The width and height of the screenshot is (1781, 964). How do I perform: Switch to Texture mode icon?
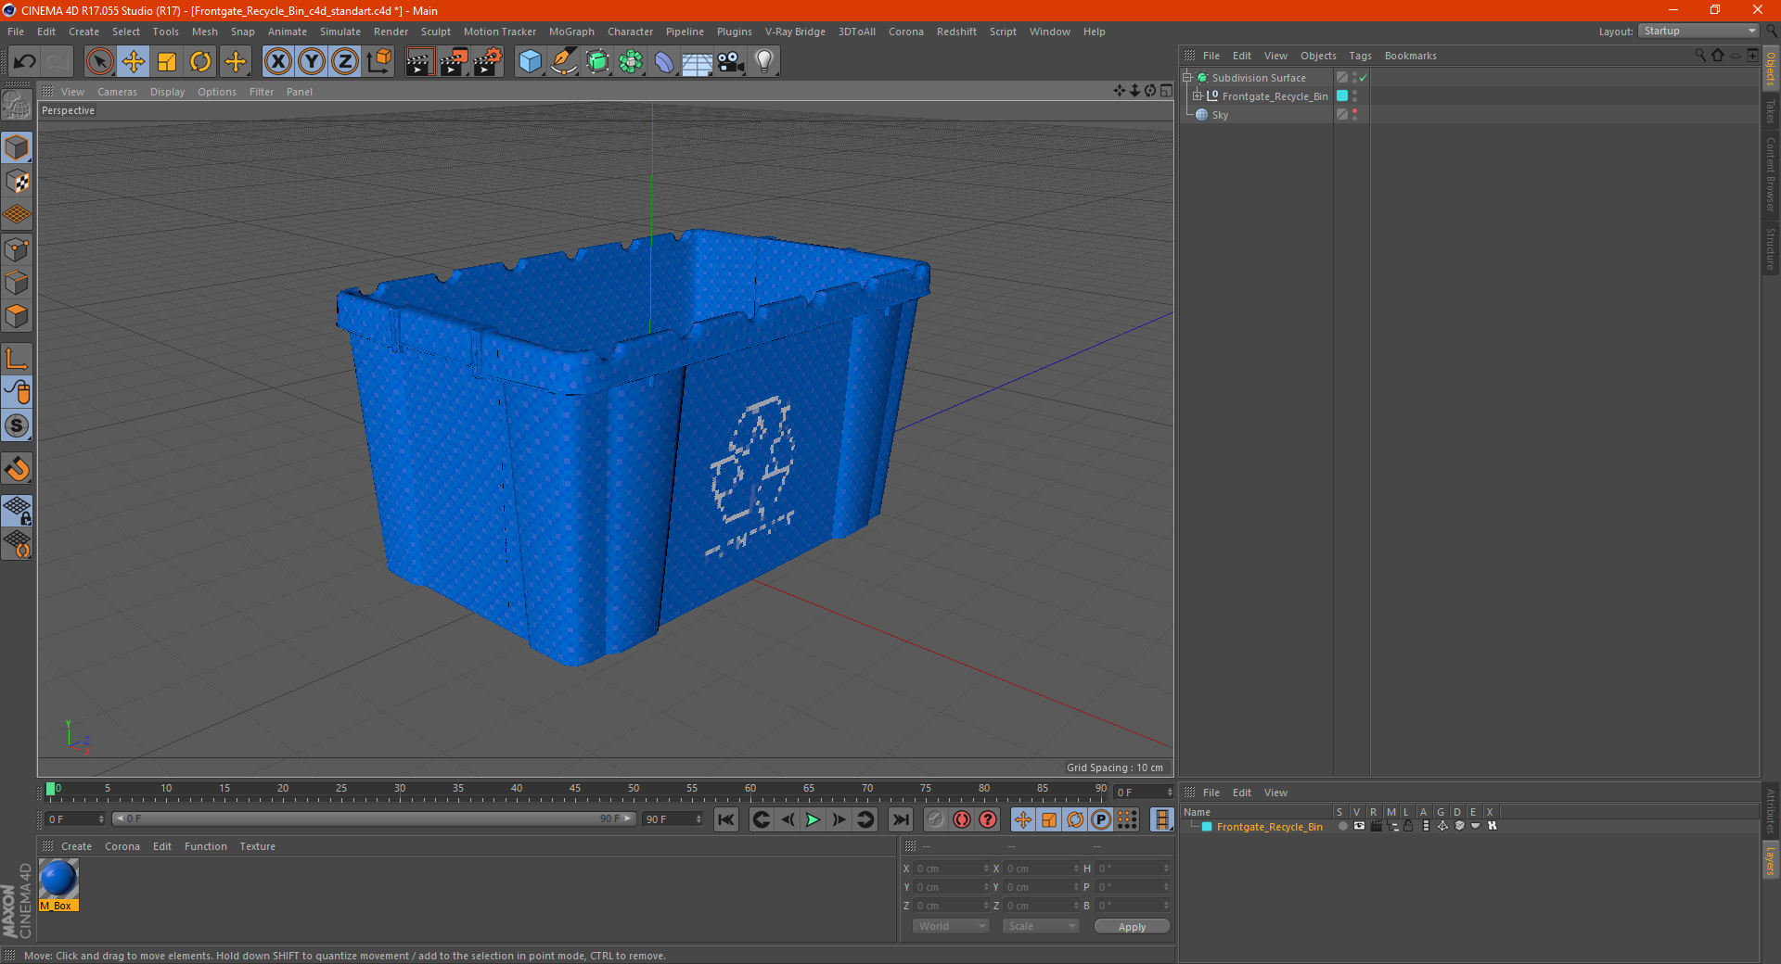pos(17,182)
